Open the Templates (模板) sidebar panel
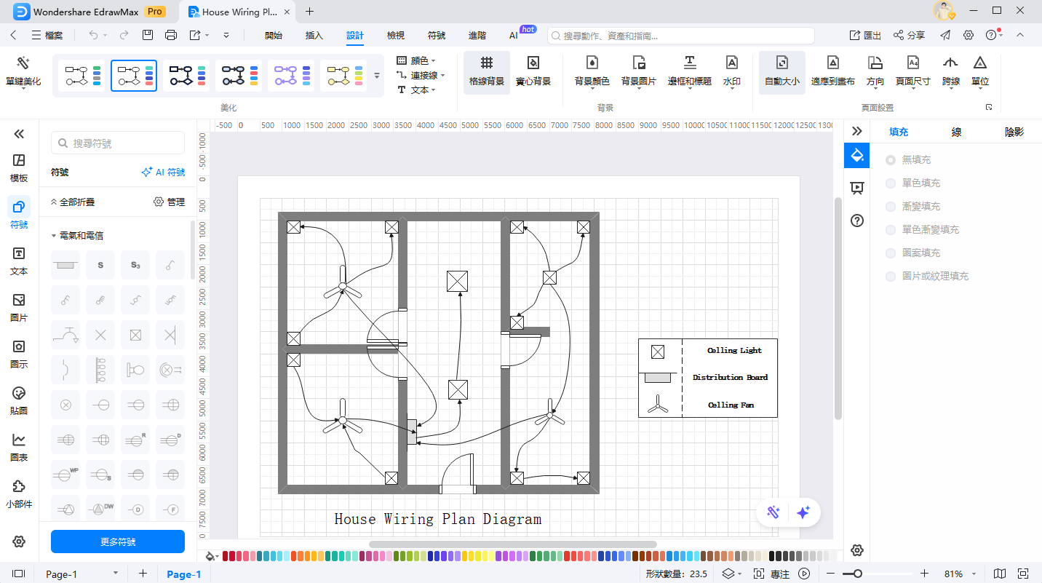Viewport: 1042px width, 583px height. pyautogui.click(x=19, y=168)
